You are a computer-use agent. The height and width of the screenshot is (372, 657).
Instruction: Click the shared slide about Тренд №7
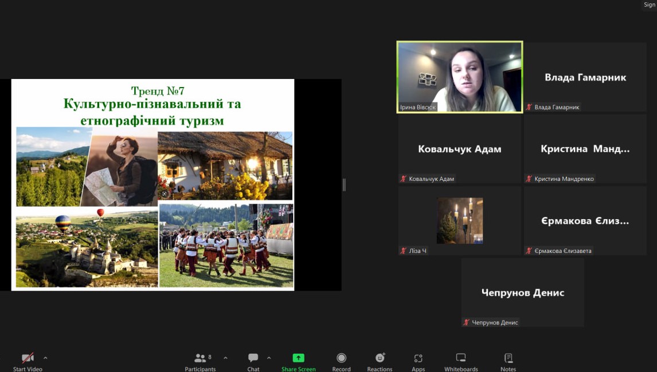click(152, 184)
